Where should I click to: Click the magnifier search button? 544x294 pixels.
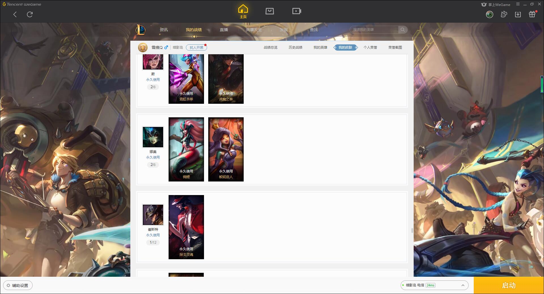coord(403,30)
